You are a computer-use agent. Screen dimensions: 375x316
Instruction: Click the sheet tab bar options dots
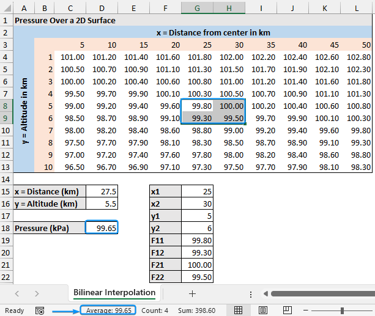tap(250, 294)
